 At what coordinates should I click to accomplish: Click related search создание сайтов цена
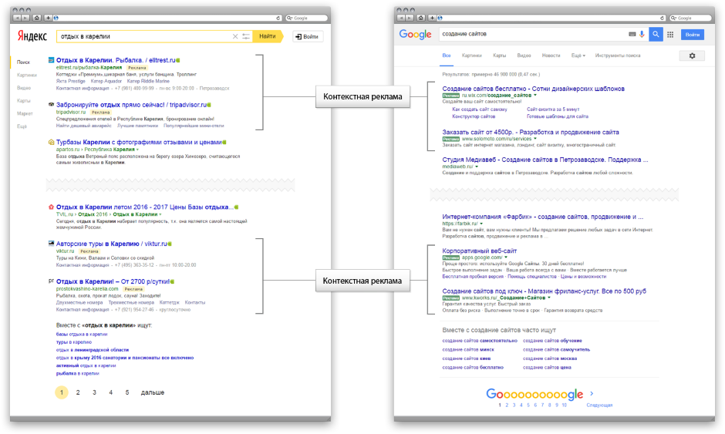tap(547, 368)
